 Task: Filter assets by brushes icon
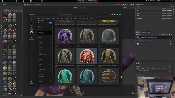[12, 11]
